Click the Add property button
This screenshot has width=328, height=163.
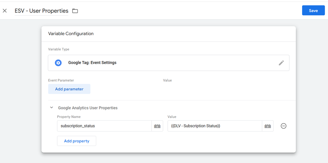pos(77,141)
